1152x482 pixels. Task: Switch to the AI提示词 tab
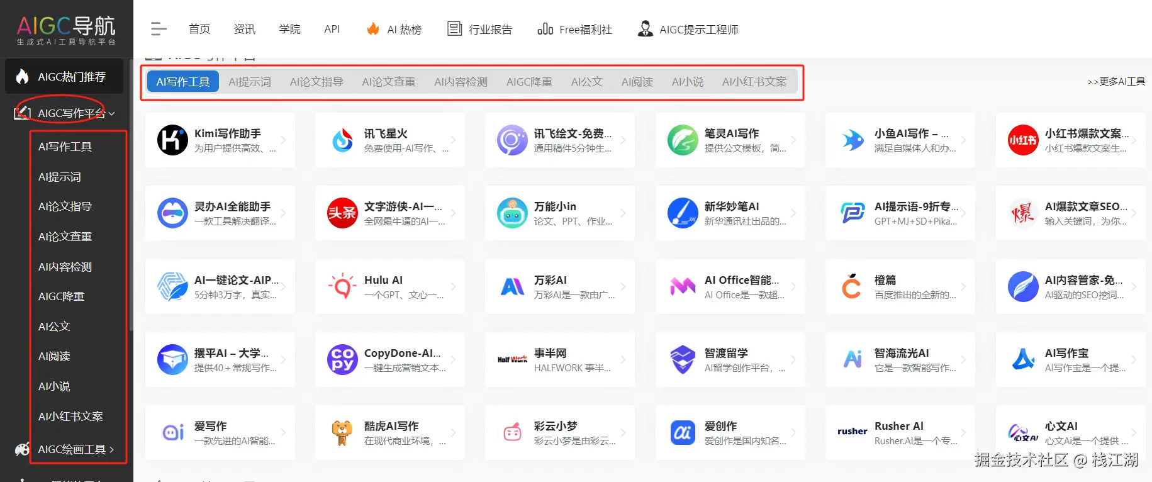coord(250,82)
